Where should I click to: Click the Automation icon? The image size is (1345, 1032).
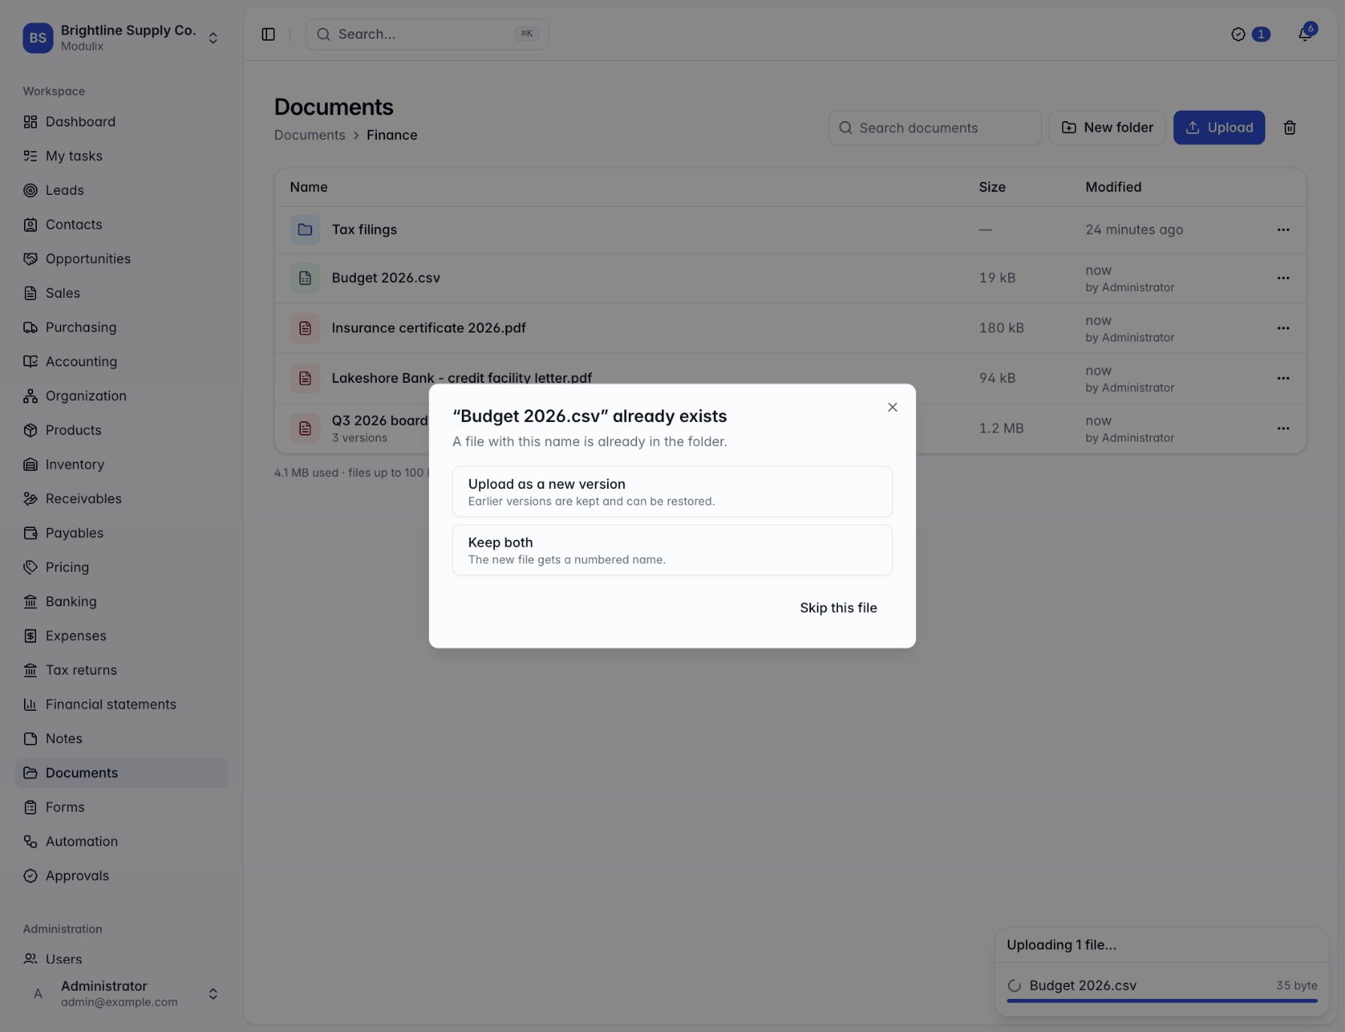click(30, 842)
